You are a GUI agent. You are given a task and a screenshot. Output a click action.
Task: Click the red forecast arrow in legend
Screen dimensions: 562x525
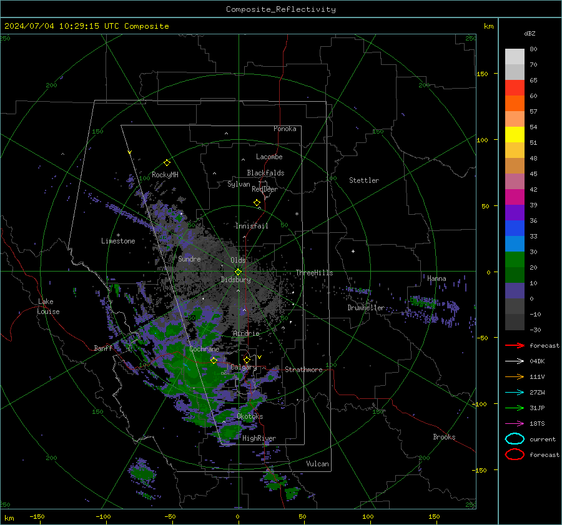[515, 345]
